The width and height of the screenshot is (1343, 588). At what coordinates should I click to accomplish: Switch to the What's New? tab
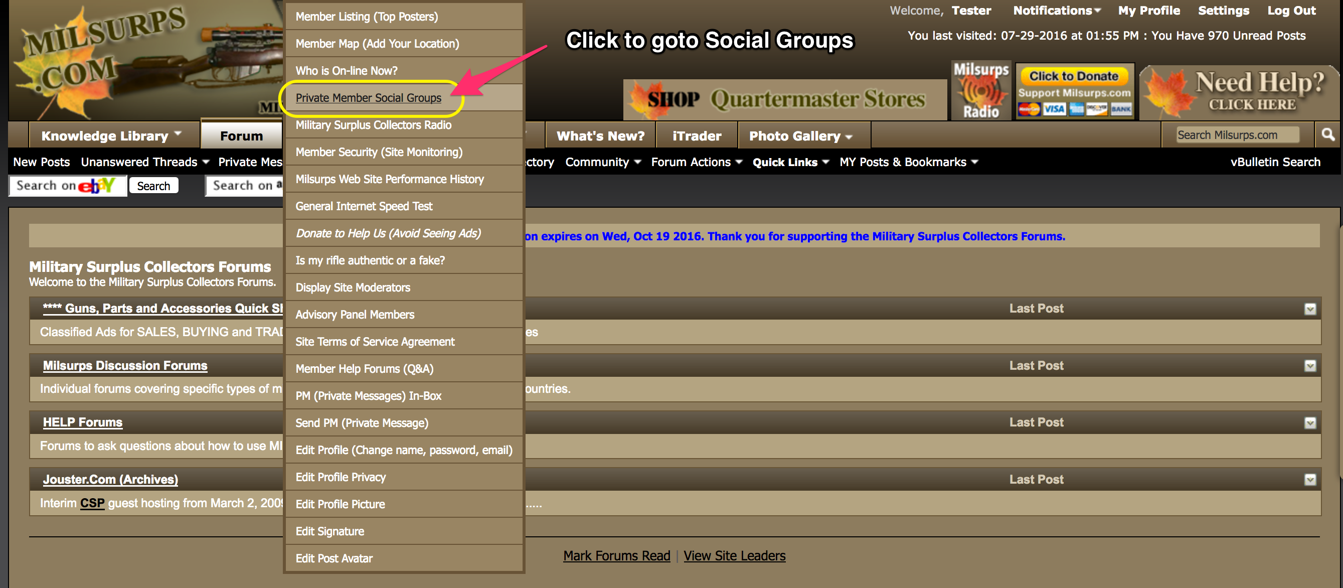pos(600,135)
